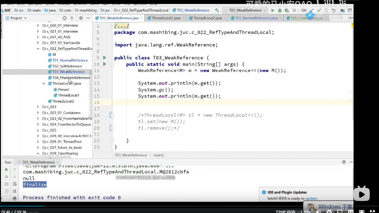The image size is (379, 213).
Task: Rerun program in the Run panel
Action: [7, 170]
